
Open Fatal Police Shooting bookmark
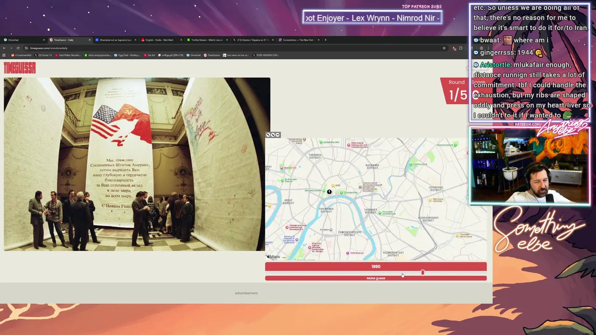(68, 55)
